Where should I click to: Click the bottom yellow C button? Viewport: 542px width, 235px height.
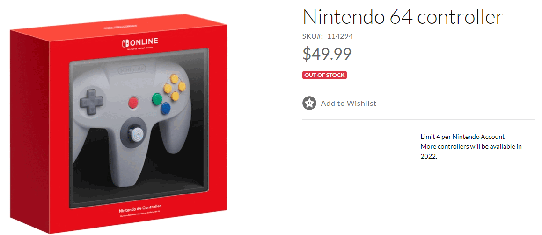[x=175, y=96]
